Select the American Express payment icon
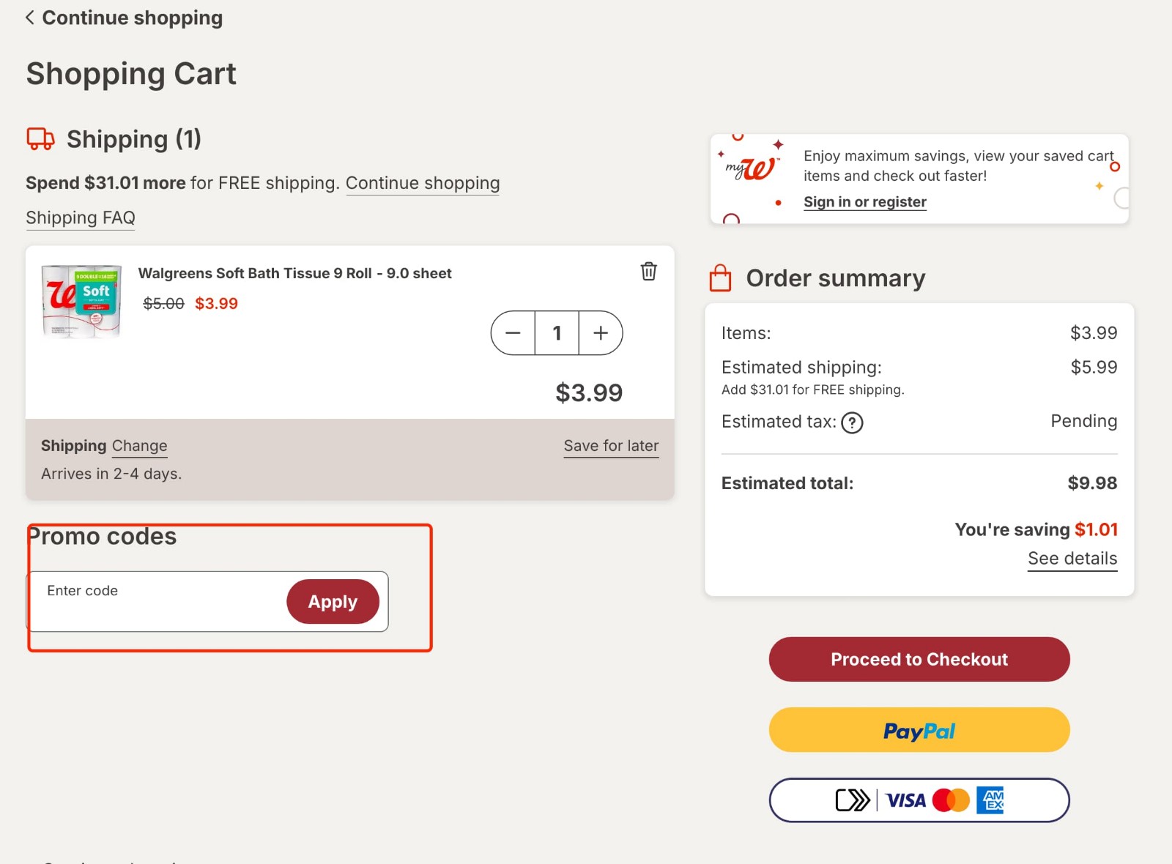Screen dimensions: 1172x864 click(993, 800)
